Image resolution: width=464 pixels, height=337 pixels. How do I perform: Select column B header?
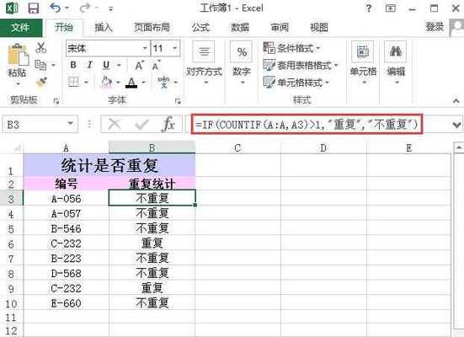[x=152, y=147]
